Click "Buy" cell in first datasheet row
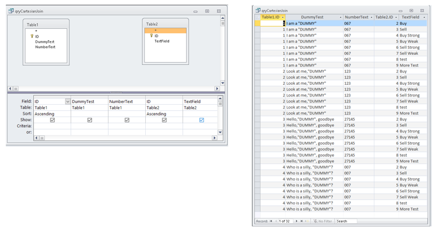This screenshot has height=231, width=438. [x=413, y=23]
